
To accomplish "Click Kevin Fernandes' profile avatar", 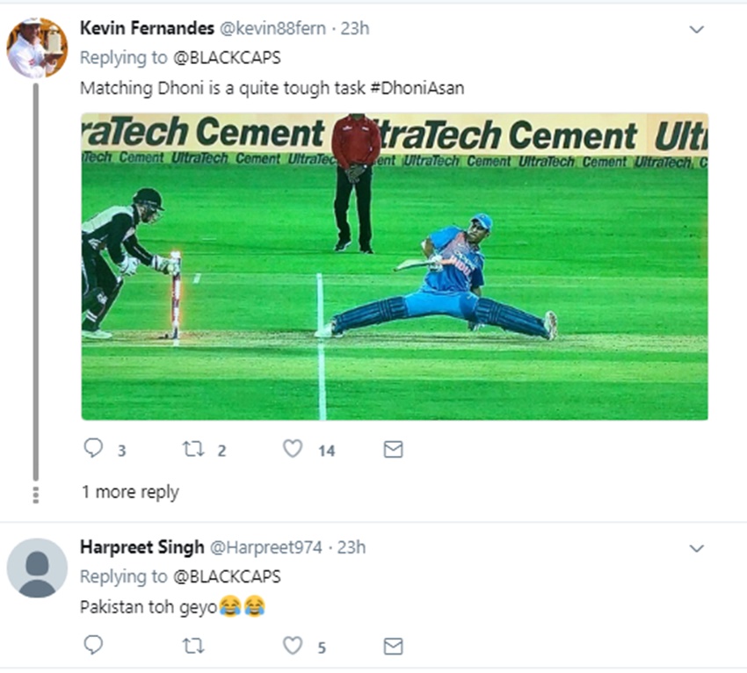I will coord(37,47).
